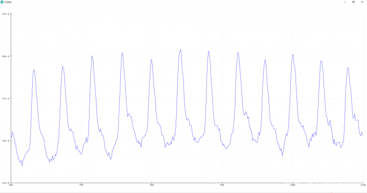Click the 250.0 y-axis label
Viewport: 367px width, 193px height.
[x=5, y=141]
